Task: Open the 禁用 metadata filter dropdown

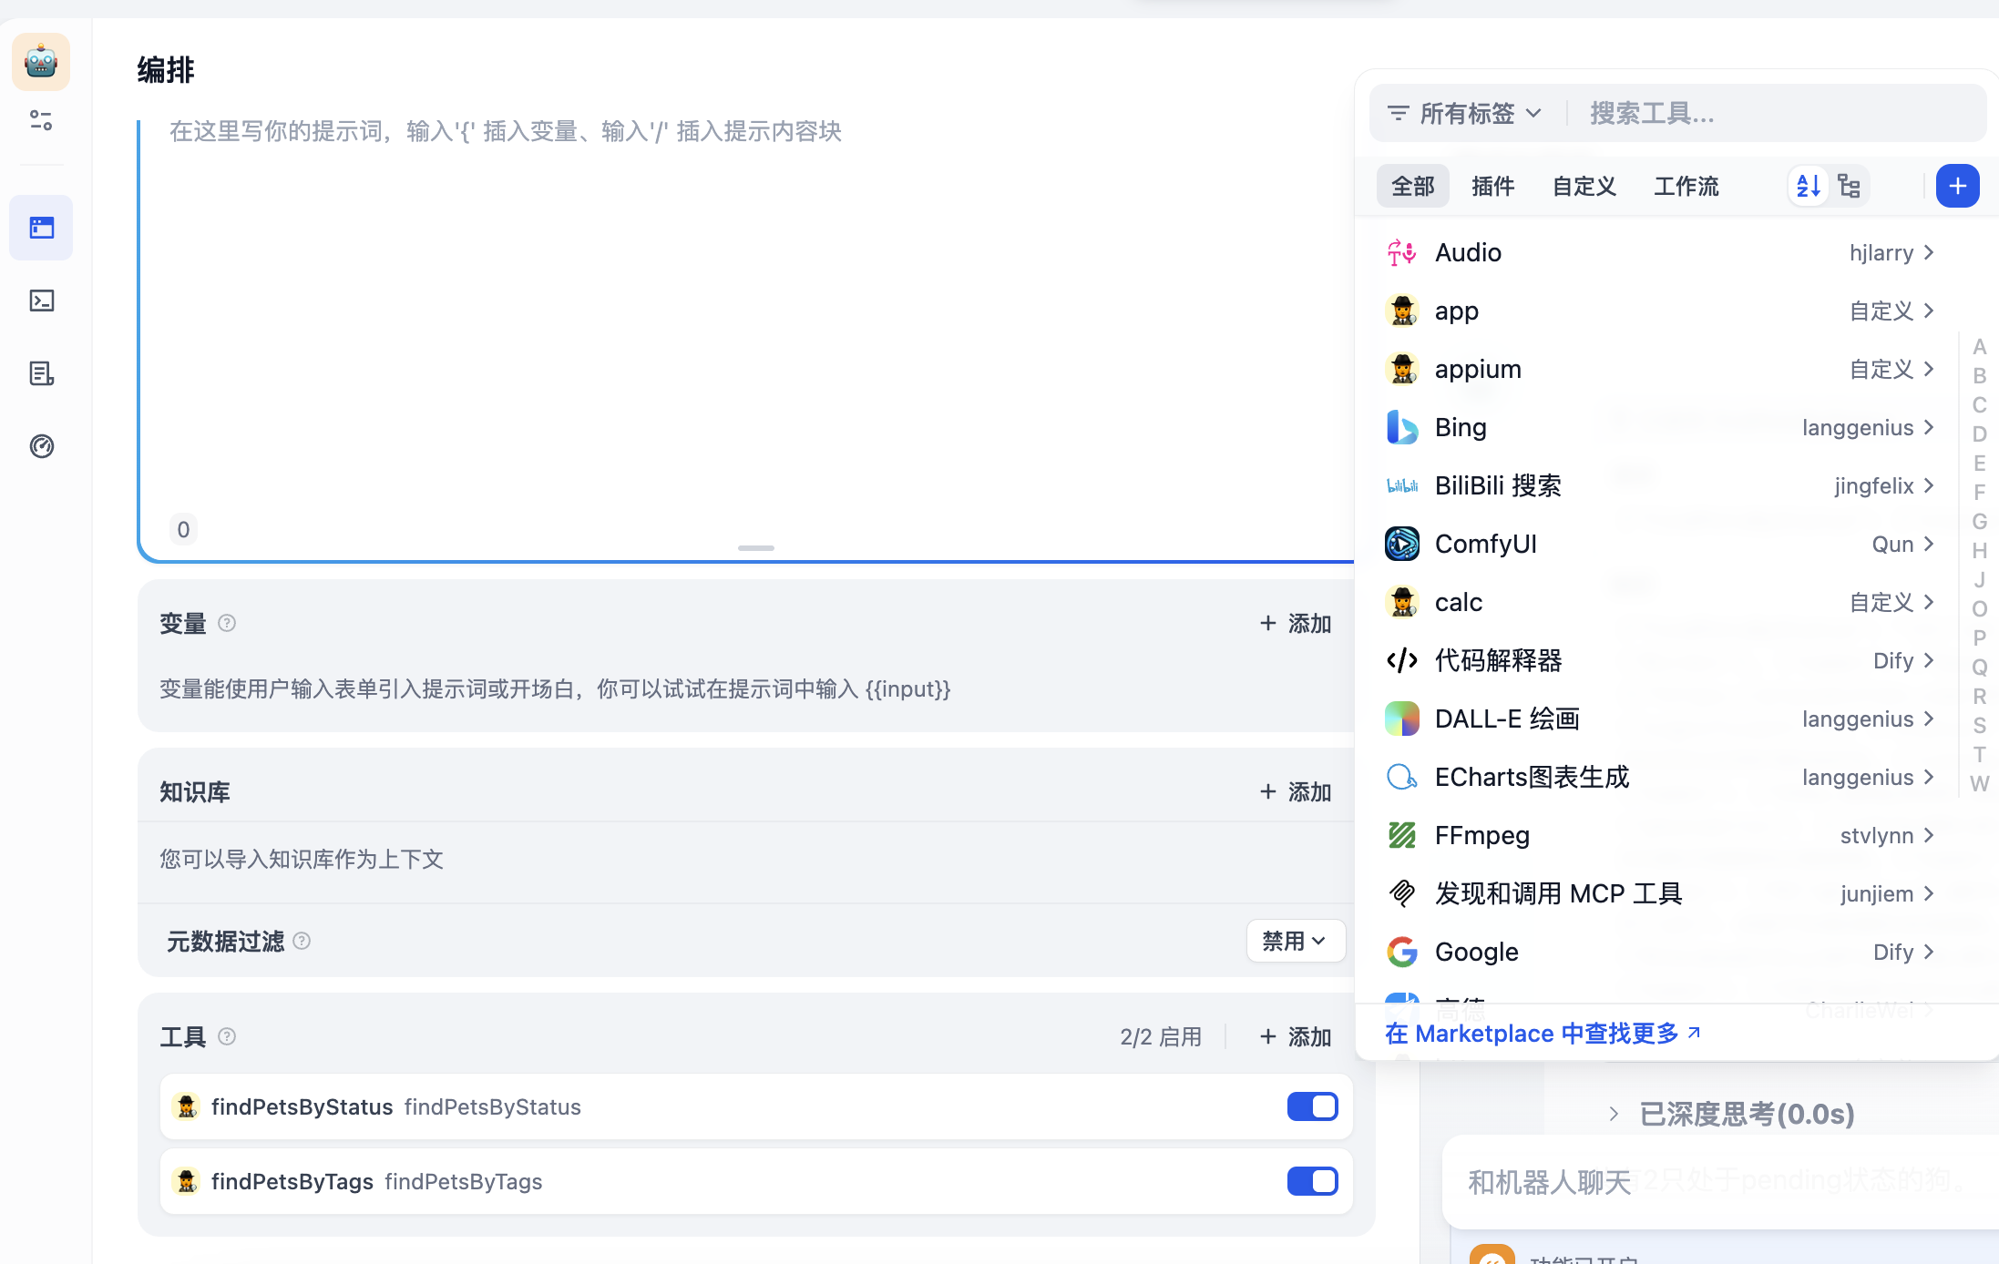Action: 1295,941
